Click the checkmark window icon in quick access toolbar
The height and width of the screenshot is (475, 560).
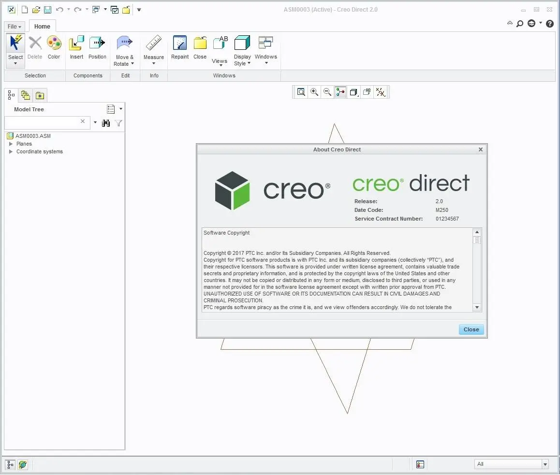115,10
